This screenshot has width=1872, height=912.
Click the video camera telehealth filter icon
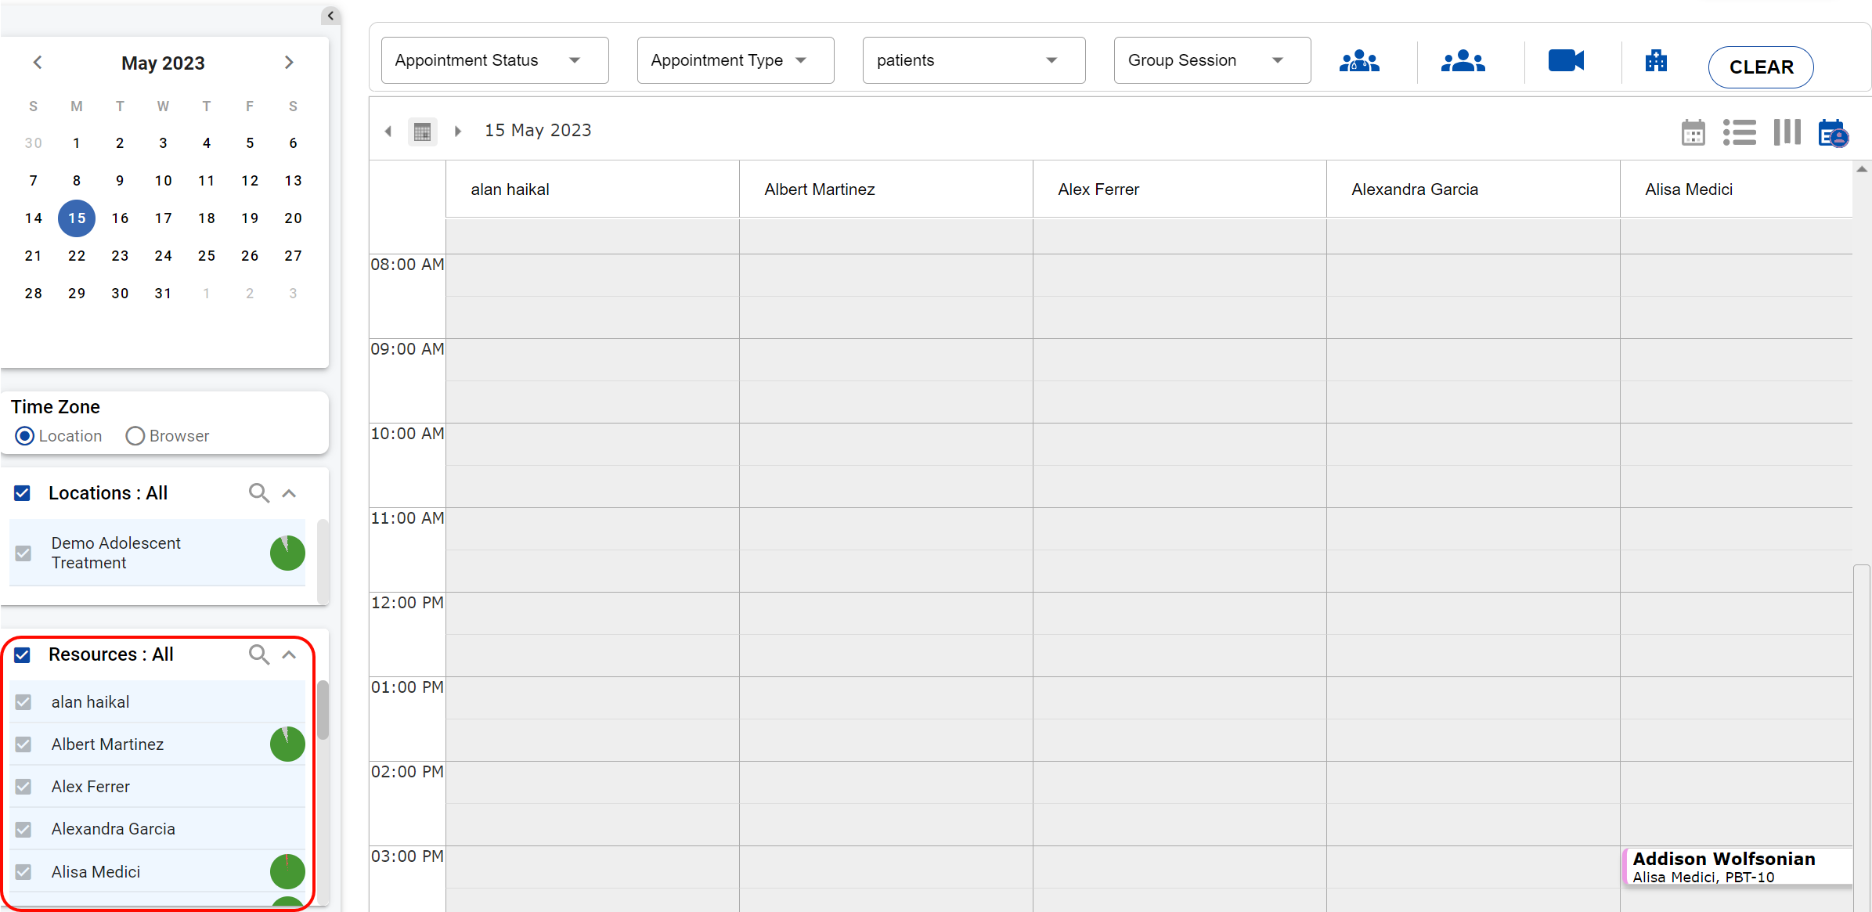point(1566,60)
